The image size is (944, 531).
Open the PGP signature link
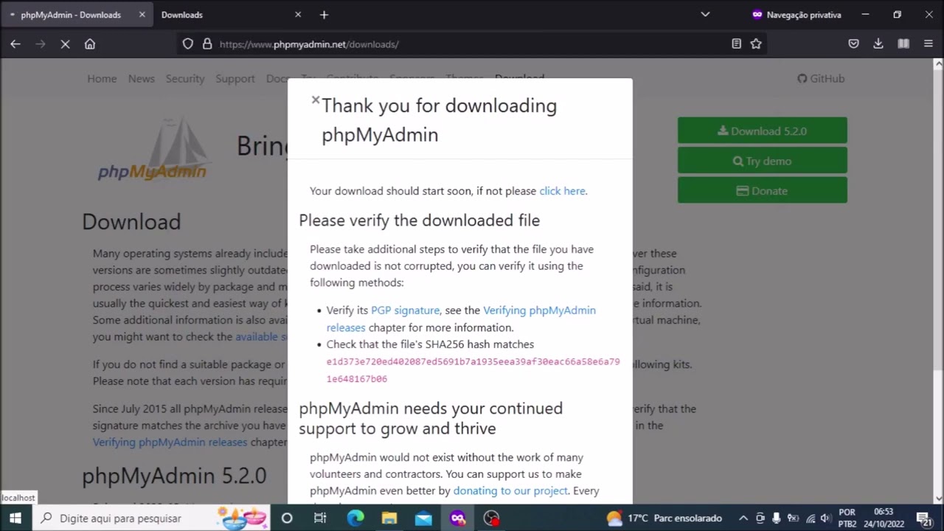pyautogui.click(x=405, y=310)
